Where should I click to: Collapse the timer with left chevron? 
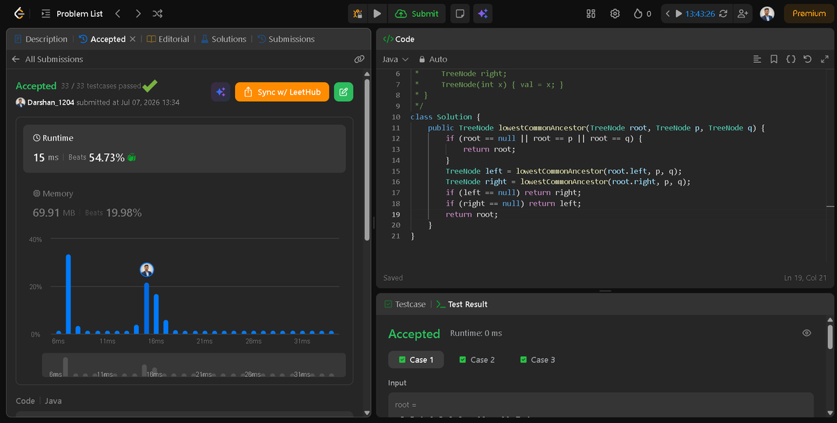coord(668,13)
